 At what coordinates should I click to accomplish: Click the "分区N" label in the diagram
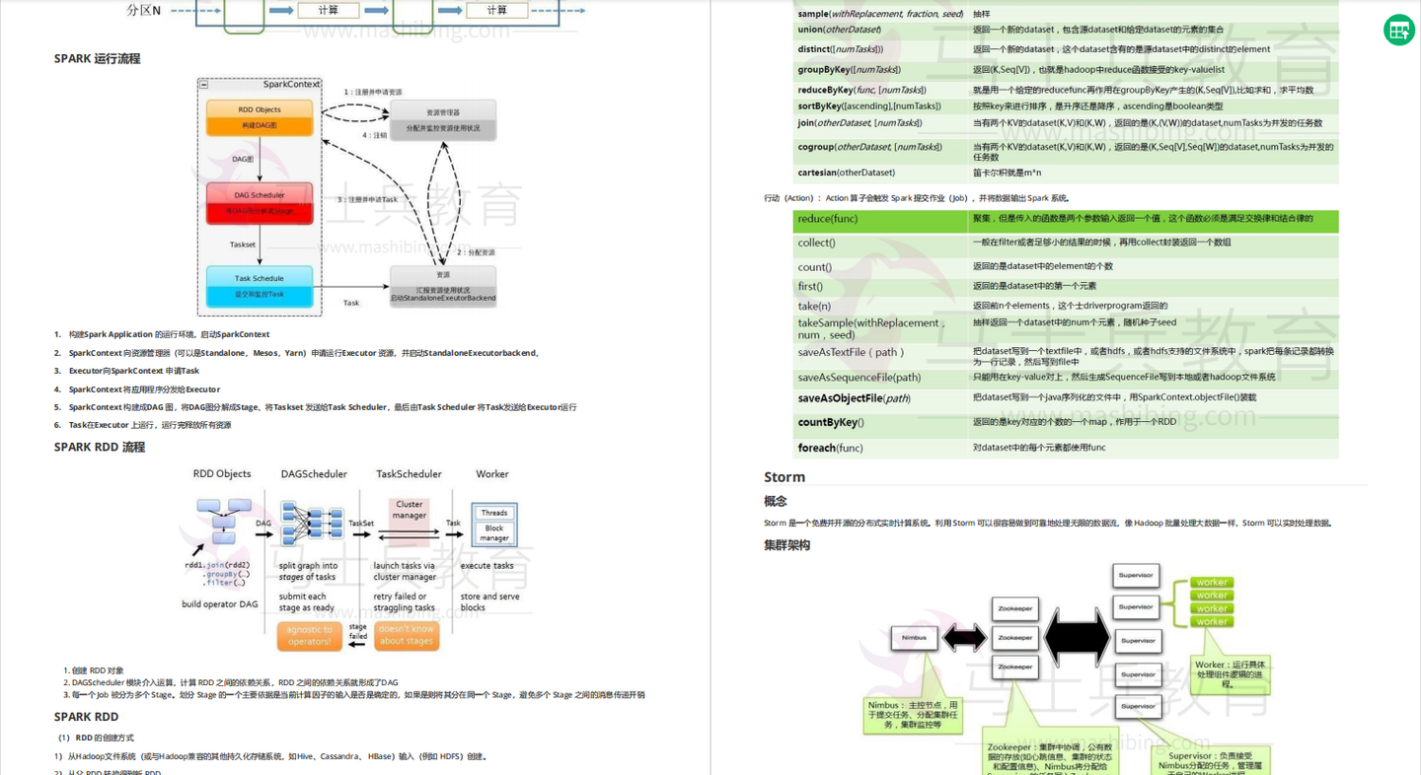144,10
